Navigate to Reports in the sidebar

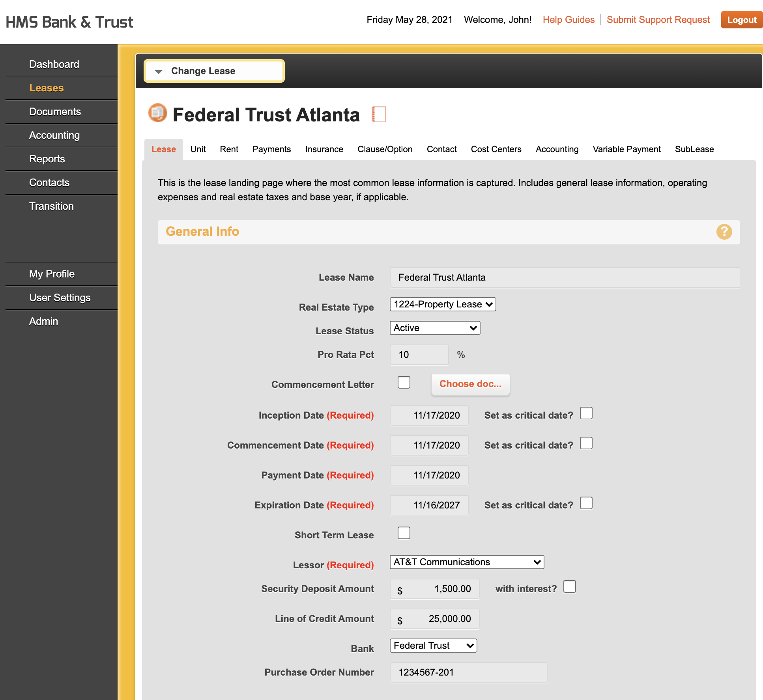click(47, 159)
